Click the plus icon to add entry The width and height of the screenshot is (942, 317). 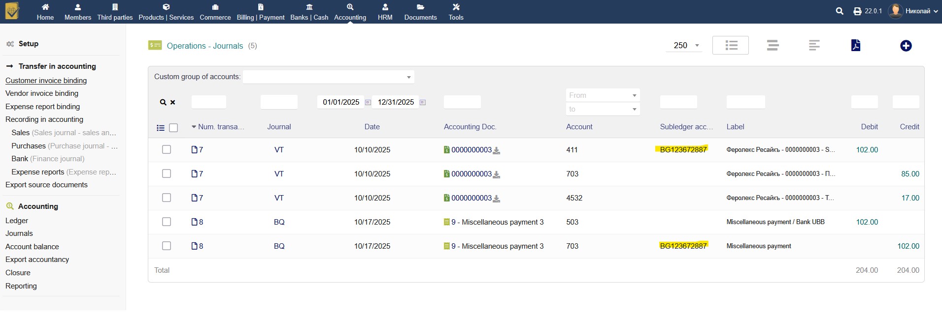pos(906,46)
